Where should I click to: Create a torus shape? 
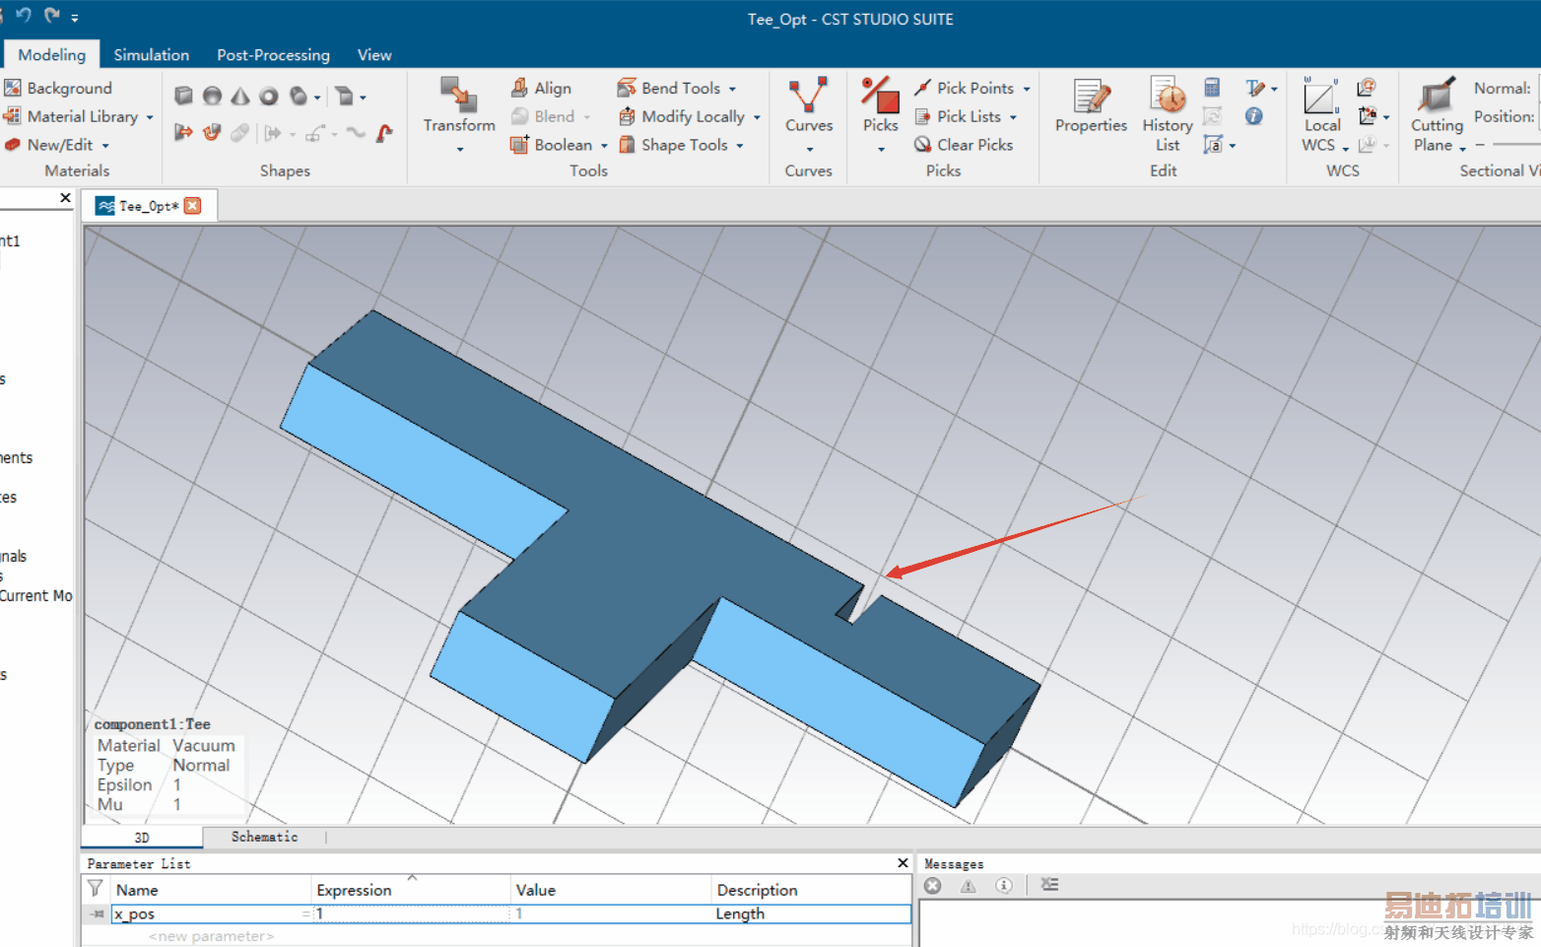click(269, 96)
